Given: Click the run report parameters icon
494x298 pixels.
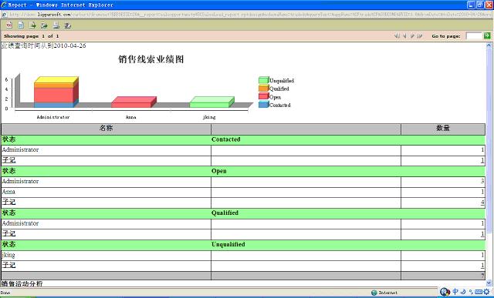Looking at the screenshot, I should click(x=21, y=25).
